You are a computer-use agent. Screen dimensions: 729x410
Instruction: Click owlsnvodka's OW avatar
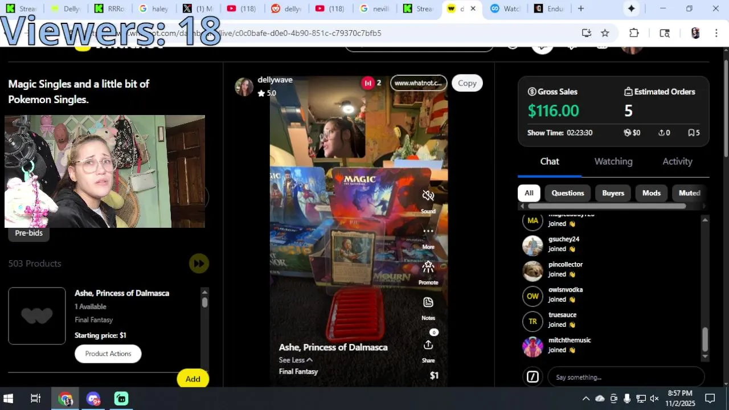(x=533, y=296)
